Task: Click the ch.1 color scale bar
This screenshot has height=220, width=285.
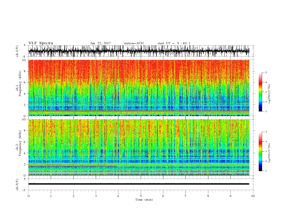Action: pyautogui.click(x=260, y=92)
